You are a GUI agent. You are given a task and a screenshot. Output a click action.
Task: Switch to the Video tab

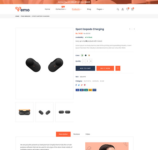click(x=88, y=134)
